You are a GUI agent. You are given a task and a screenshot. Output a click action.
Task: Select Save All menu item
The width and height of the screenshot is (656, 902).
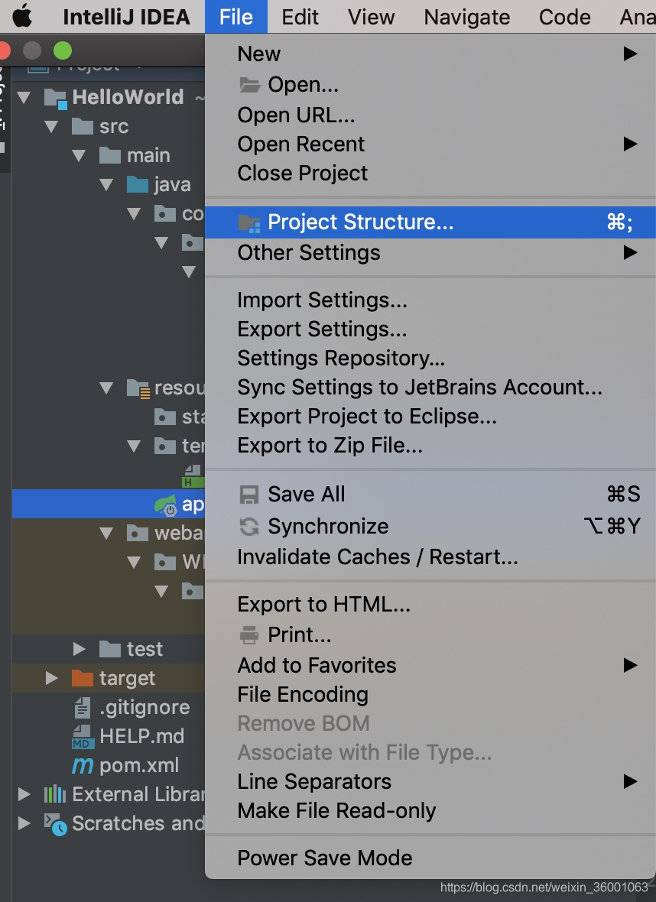(430, 494)
